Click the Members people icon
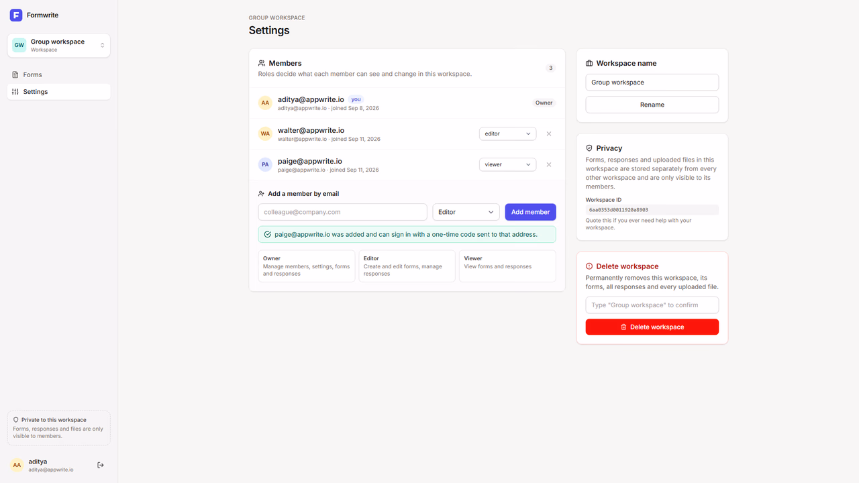859x483 pixels. [x=262, y=63]
